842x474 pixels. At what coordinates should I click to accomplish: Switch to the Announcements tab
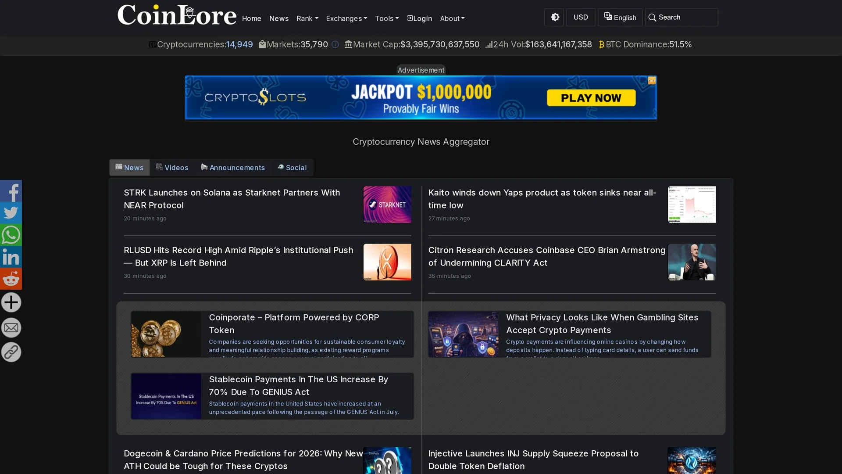(233, 168)
